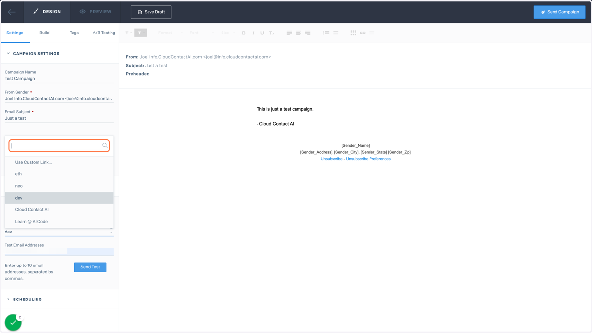Click the From line in email header
The height and width of the screenshot is (333, 592).
click(x=198, y=57)
